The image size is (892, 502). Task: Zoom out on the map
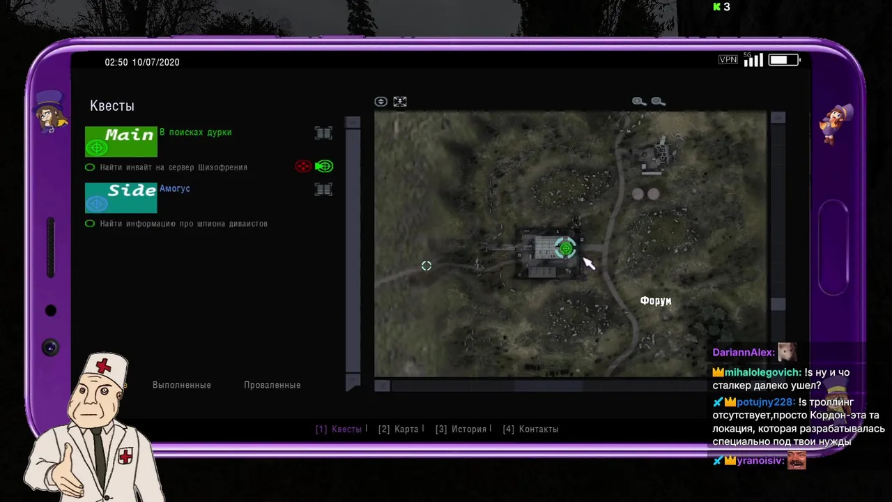658,102
